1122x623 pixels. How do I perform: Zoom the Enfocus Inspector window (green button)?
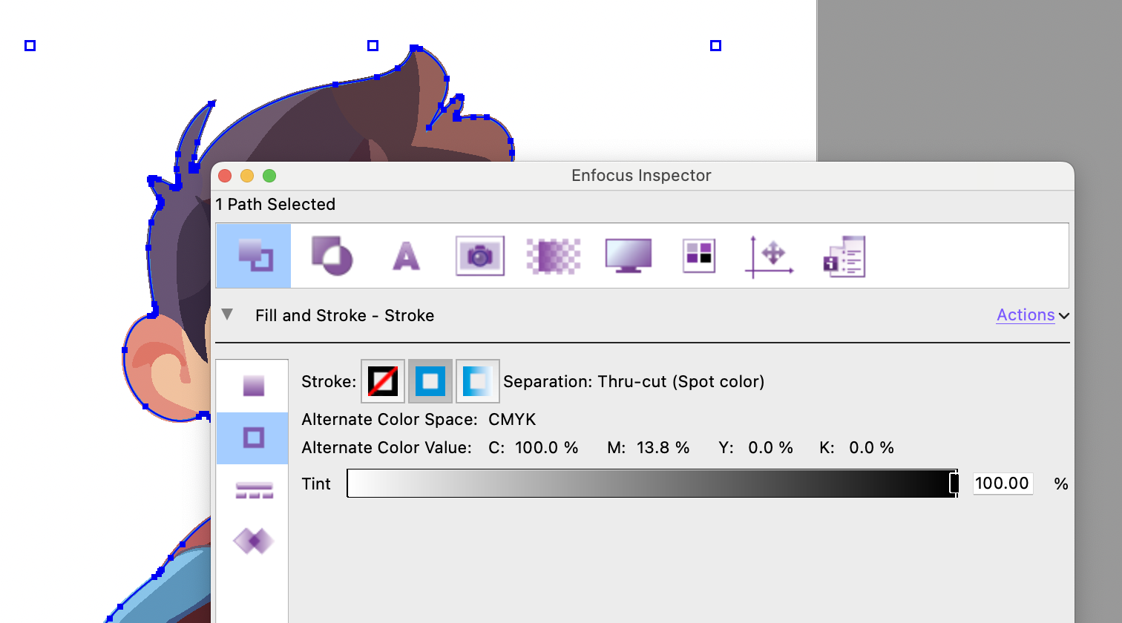click(269, 176)
